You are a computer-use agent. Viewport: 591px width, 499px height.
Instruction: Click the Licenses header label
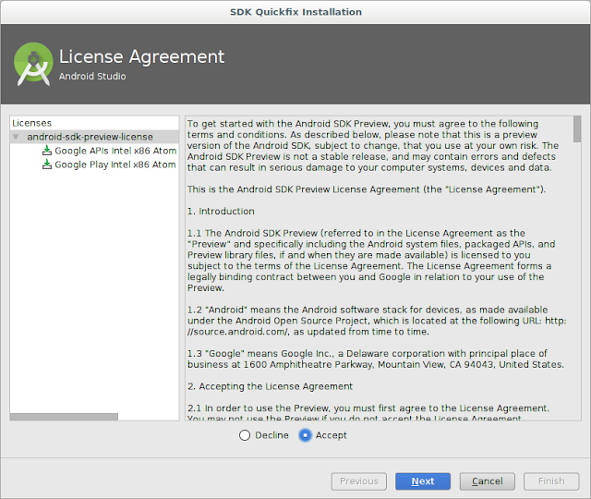[31, 123]
